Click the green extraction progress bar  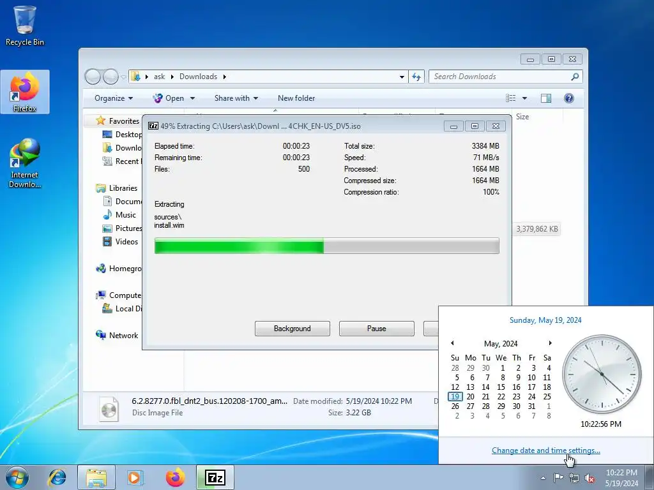click(326, 246)
